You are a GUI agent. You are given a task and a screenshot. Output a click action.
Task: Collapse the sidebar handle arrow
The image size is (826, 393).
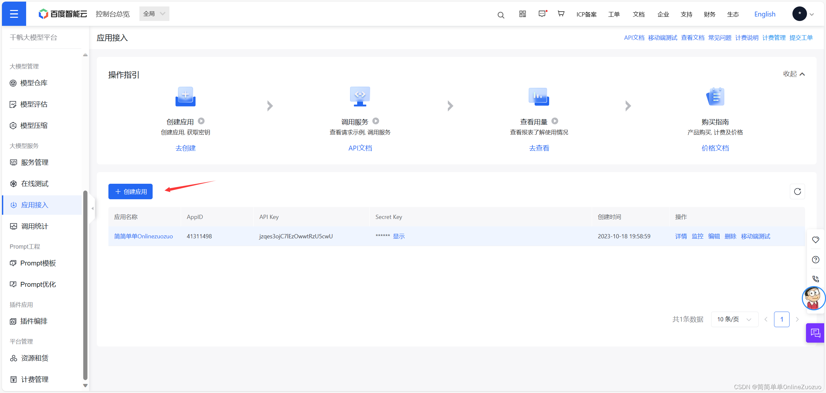(92, 209)
